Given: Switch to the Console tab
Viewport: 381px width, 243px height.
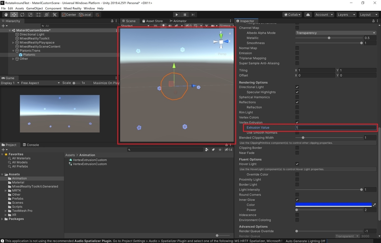Looking at the screenshot, I should (x=30, y=145).
